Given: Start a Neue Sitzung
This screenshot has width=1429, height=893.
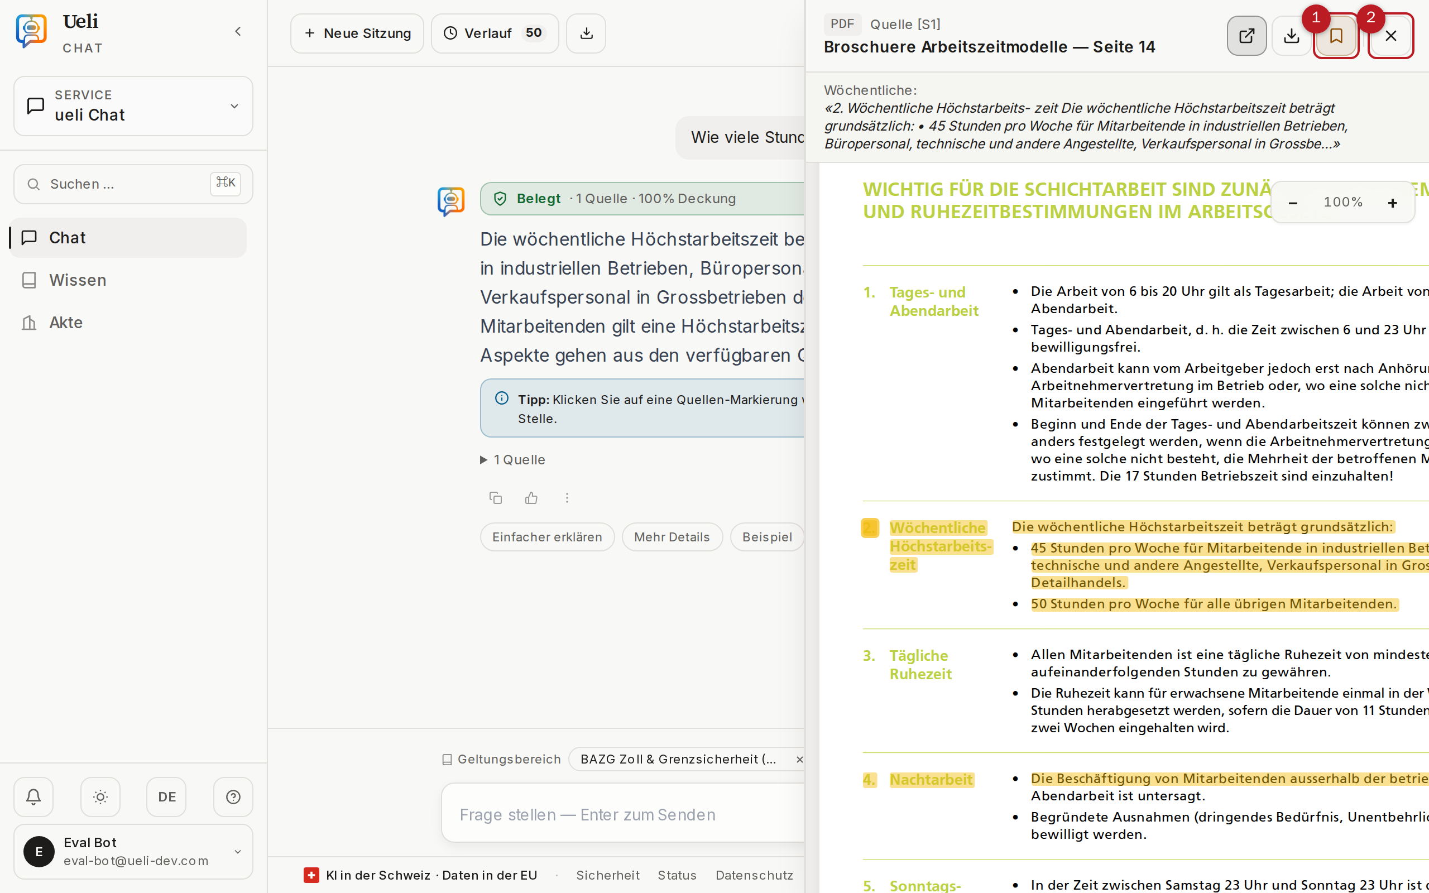Looking at the screenshot, I should coord(357,33).
